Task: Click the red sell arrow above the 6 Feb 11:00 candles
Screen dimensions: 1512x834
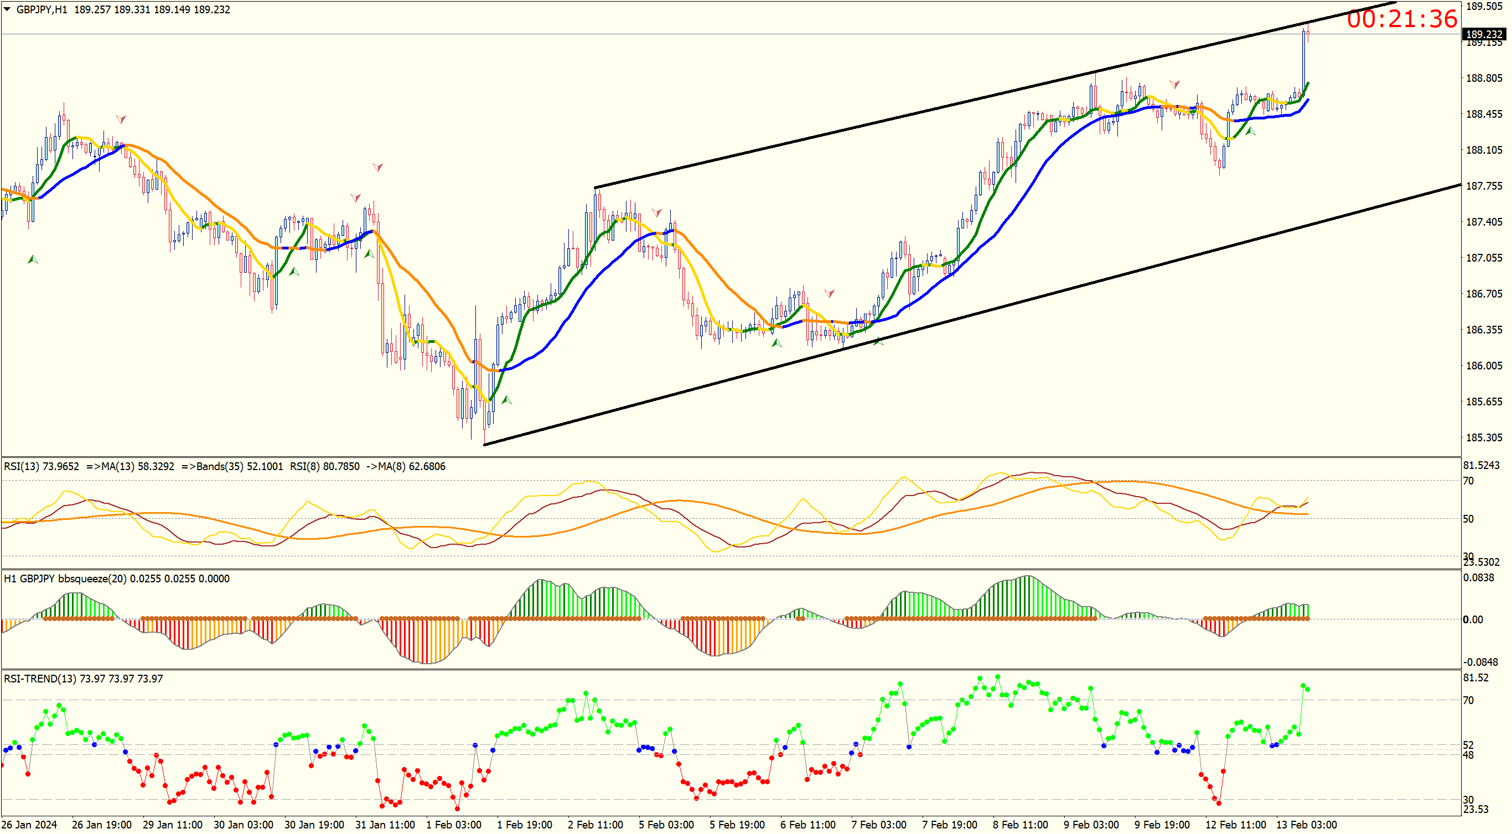Action: (829, 293)
